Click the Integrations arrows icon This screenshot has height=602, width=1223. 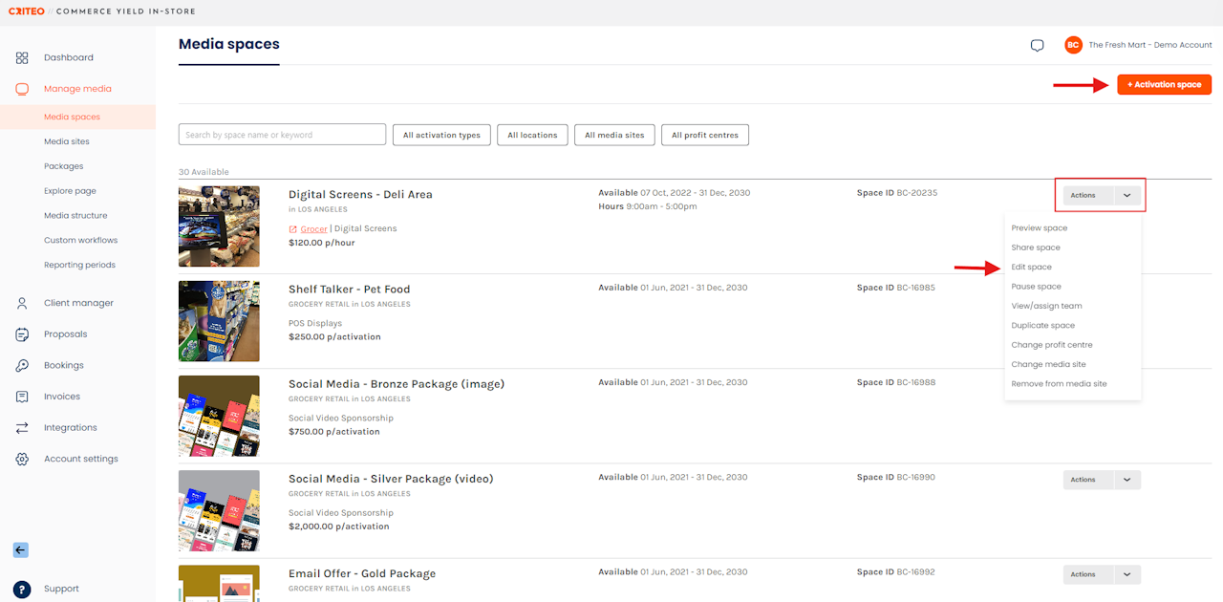pos(22,428)
